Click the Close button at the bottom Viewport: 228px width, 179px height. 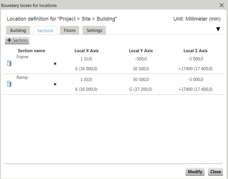coord(216,172)
